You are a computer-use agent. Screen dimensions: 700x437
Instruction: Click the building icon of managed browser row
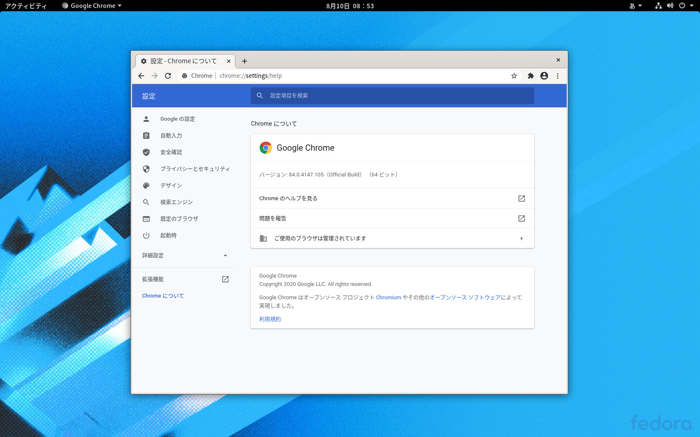pos(263,238)
